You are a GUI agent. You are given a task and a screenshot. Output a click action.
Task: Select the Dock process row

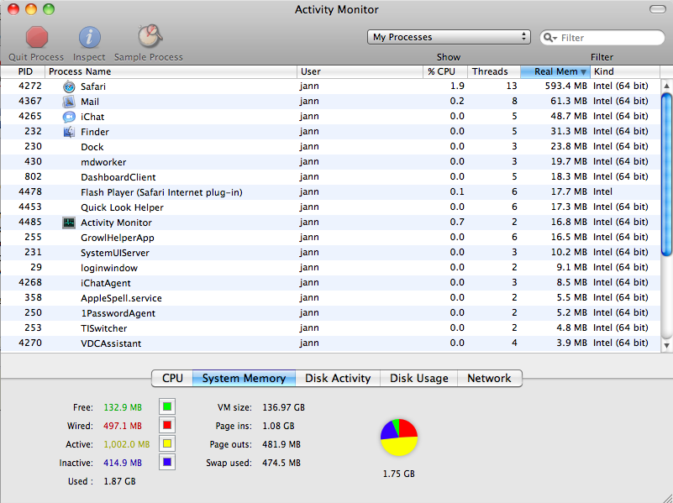(x=330, y=147)
